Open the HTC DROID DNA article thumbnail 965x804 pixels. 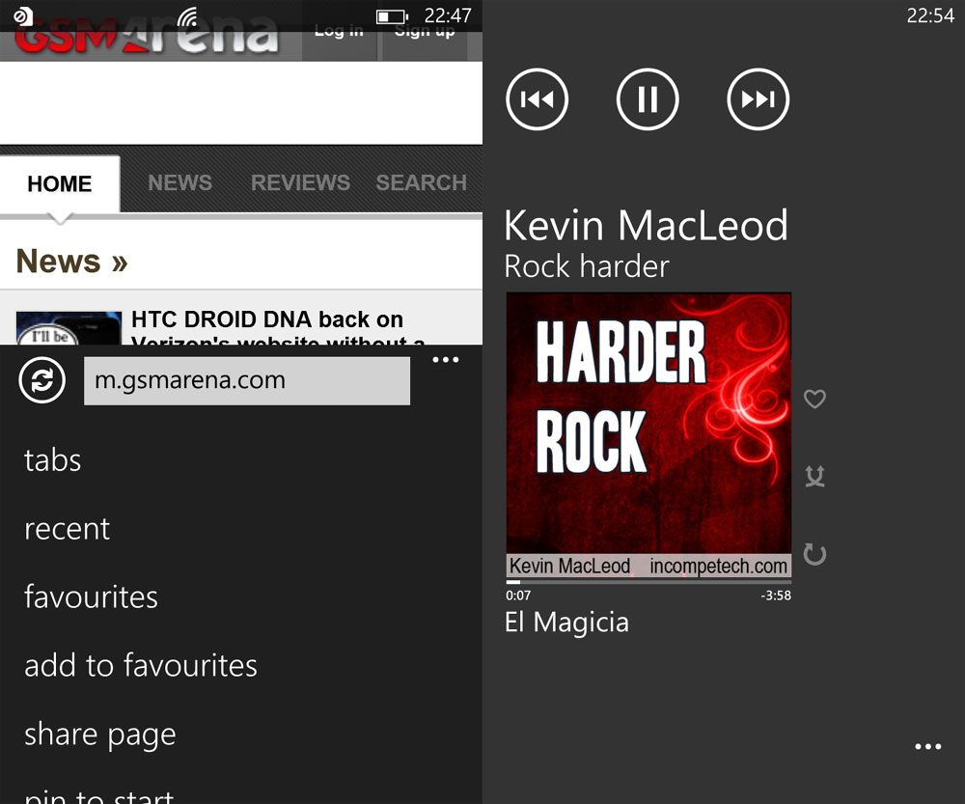[69, 328]
